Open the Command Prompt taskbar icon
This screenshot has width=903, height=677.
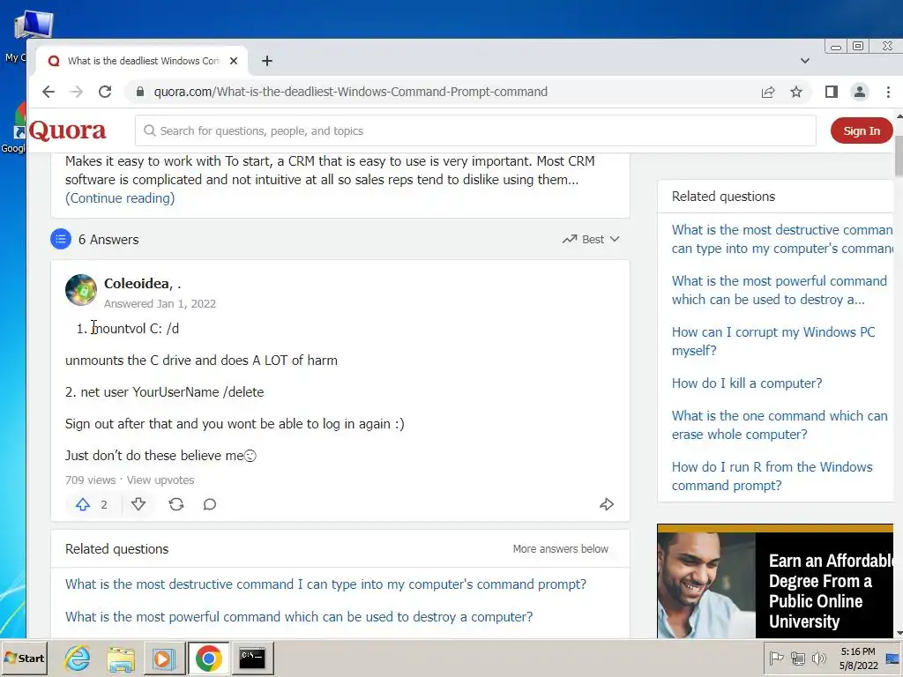[x=252, y=658]
